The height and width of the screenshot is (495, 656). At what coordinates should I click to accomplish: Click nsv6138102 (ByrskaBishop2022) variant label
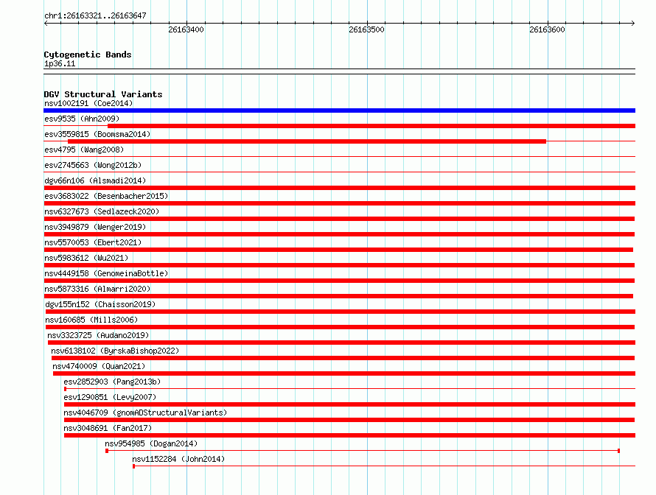coord(115,351)
